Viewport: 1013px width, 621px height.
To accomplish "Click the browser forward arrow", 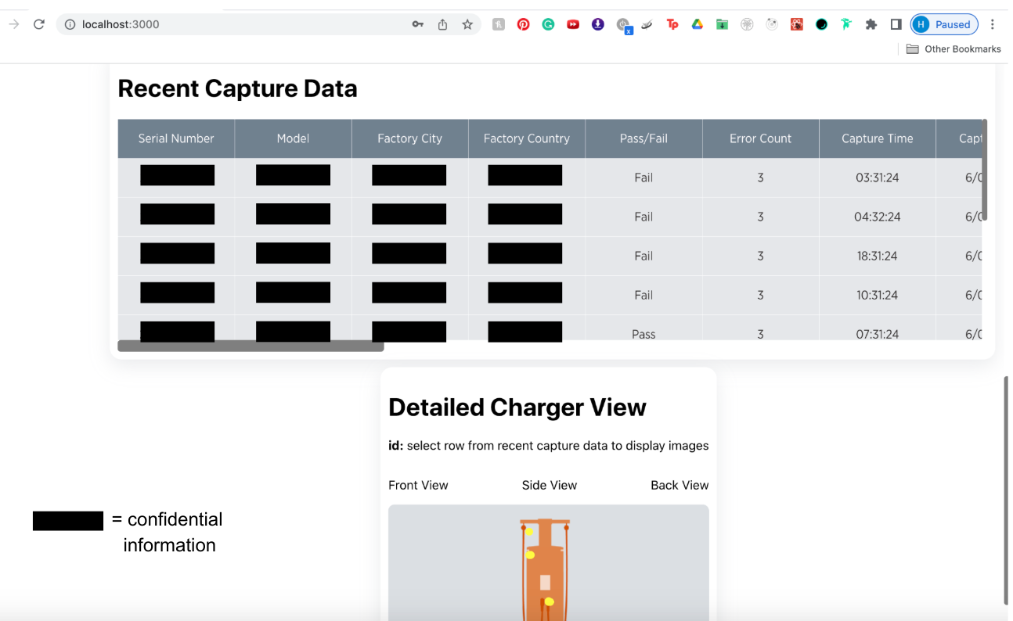I will pyautogui.click(x=13, y=24).
